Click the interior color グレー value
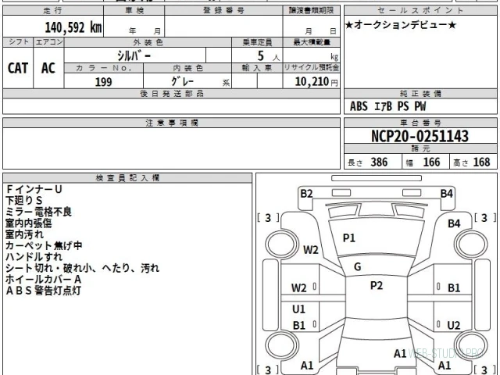Image resolution: width=500 pixels, height=375 pixels. click(x=182, y=81)
